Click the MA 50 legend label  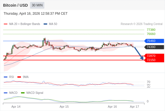(x=53, y=24)
